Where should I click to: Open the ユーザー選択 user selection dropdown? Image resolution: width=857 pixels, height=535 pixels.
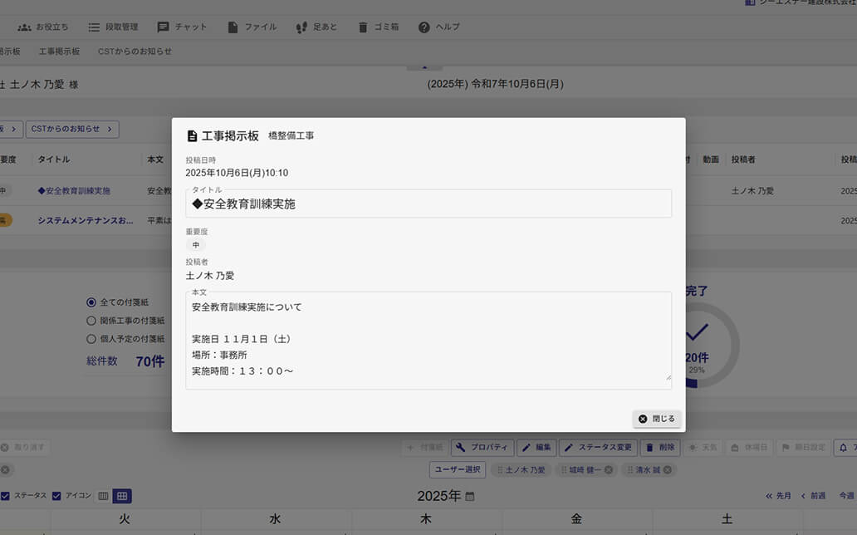[x=458, y=469]
